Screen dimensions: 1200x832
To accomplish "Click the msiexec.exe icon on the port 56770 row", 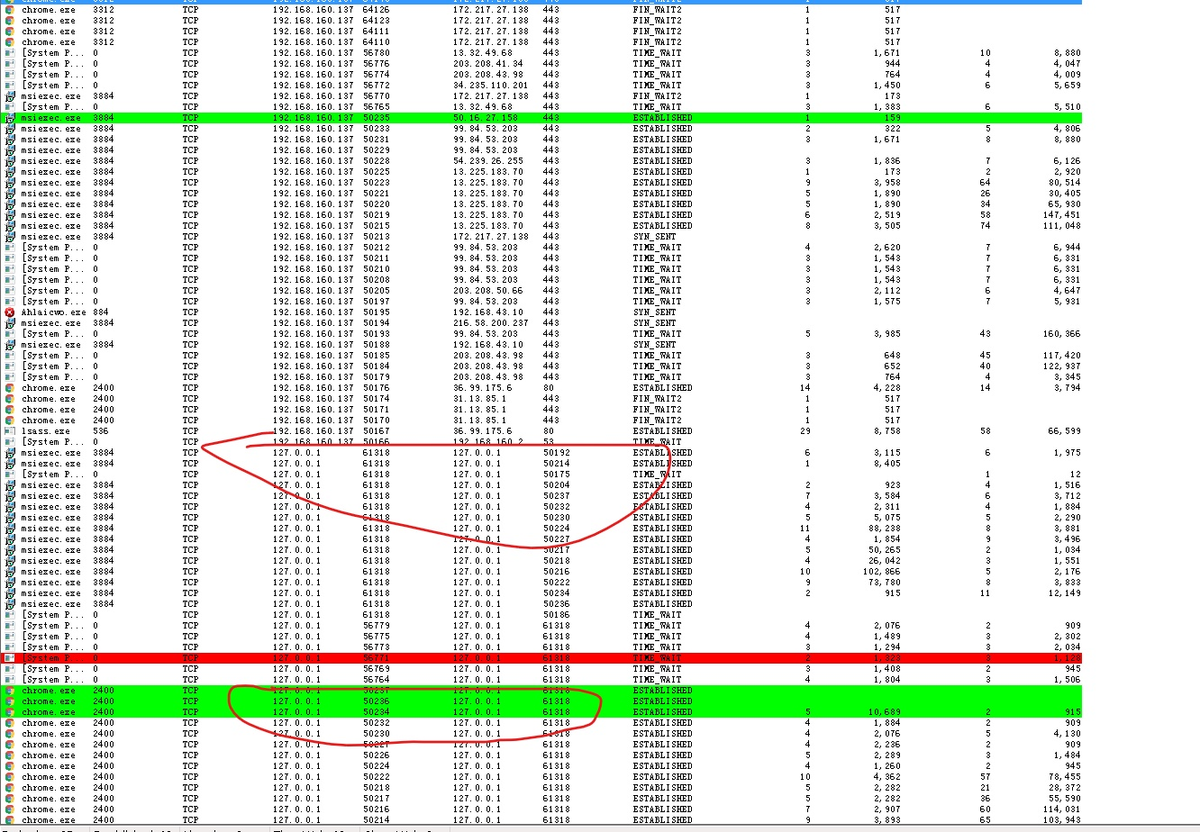I will pyautogui.click(x=10, y=95).
